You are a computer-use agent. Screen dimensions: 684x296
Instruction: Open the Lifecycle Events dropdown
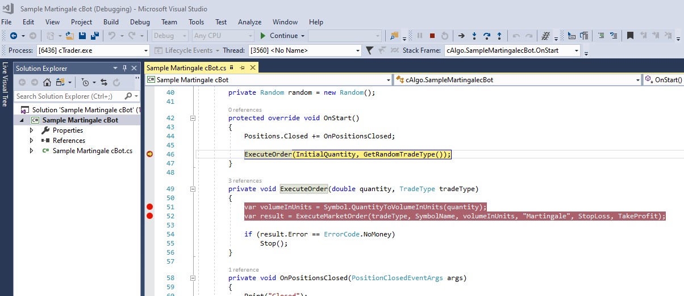click(218, 50)
